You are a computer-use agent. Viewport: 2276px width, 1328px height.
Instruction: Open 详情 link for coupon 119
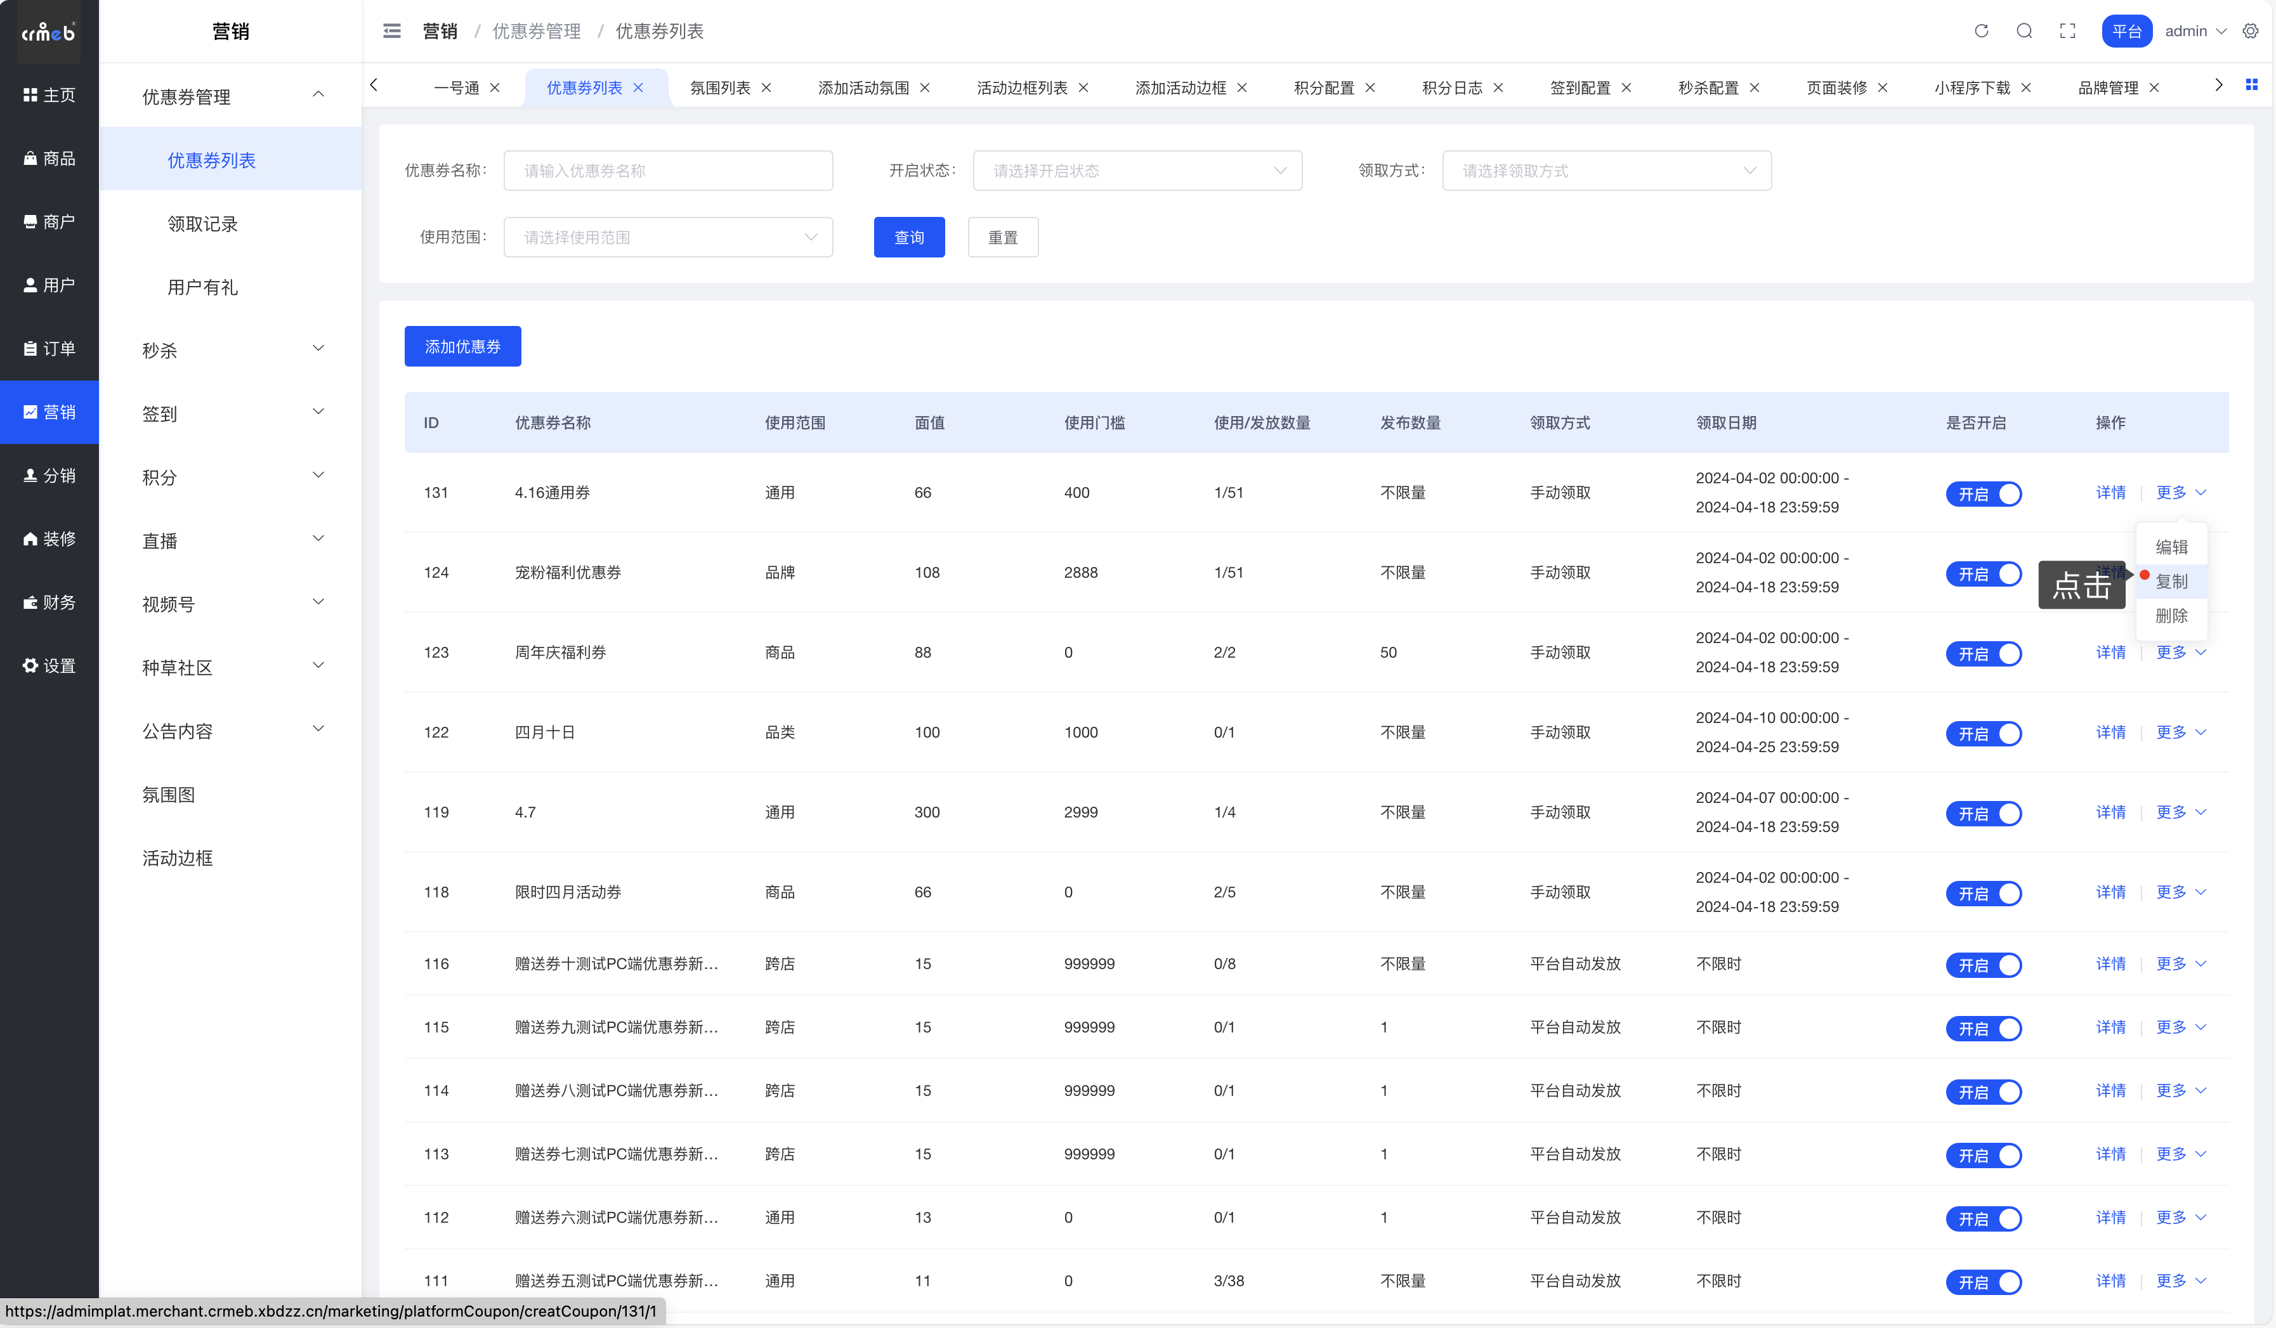tap(2110, 812)
